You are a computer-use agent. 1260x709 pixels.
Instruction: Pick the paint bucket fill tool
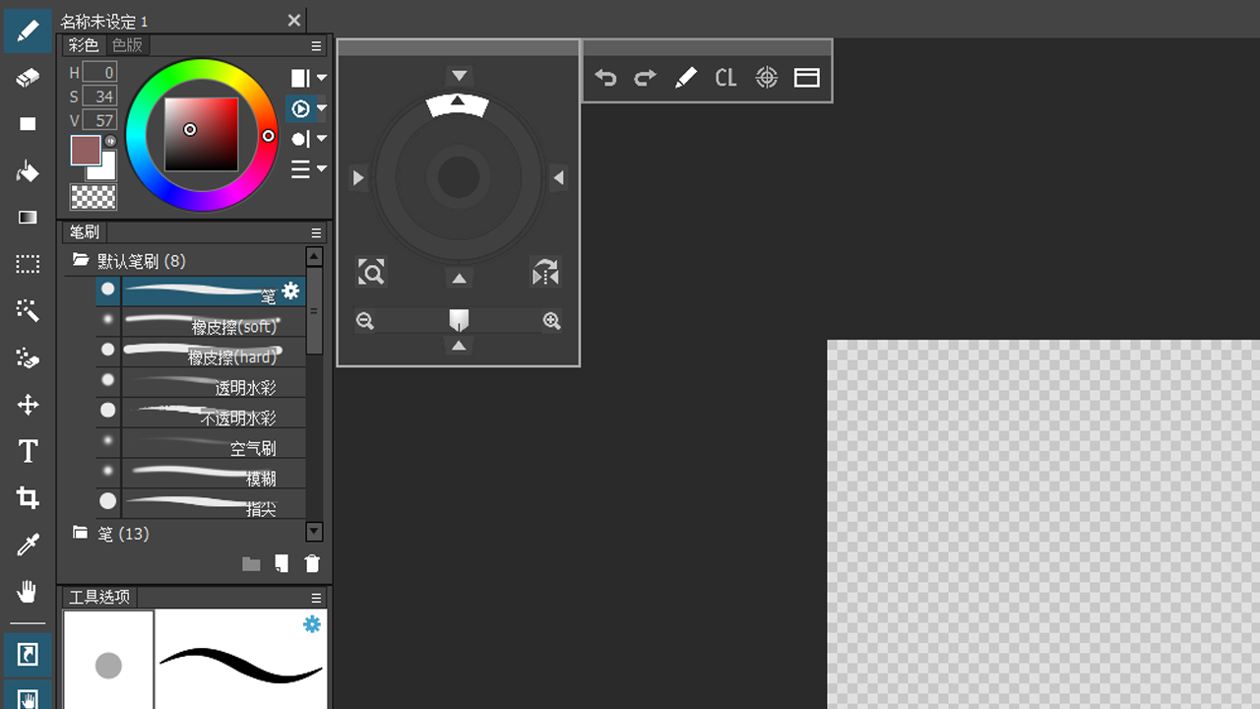click(x=28, y=171)
